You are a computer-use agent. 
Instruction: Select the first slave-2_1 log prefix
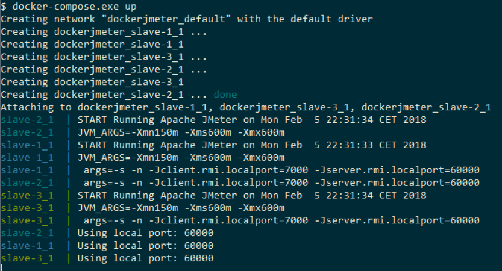click(27, 120)
